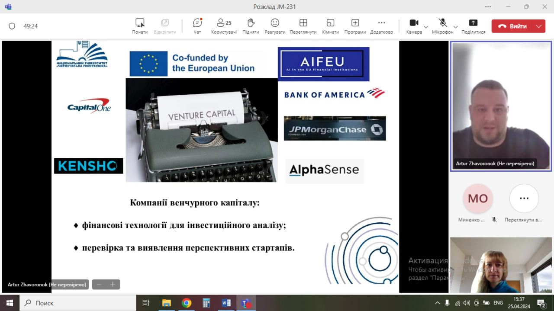Screen dimensions: 554x311
Task: Zoom out shared content with minus
Action: (x=99, y=284)
